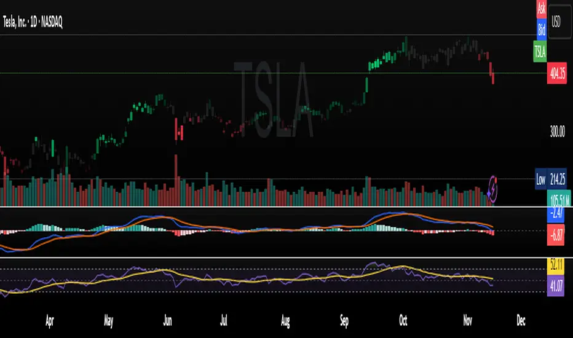Click the Dec label on time axis
573x338 pixels.
coord(521,321)
